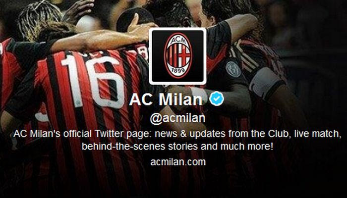Select the AC Milan display name

(x=166, y=99)
